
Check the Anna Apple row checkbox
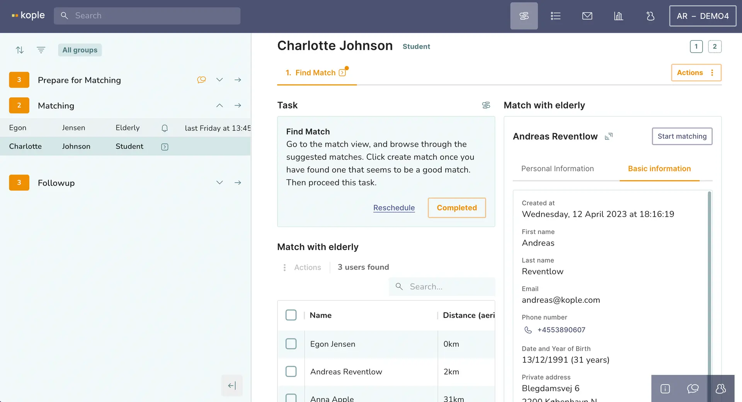tap(291, 398)
